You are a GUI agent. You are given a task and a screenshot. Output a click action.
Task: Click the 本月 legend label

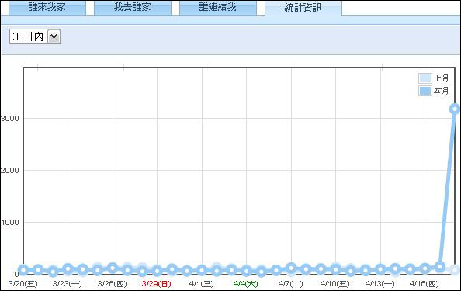[x=441, y=91]
